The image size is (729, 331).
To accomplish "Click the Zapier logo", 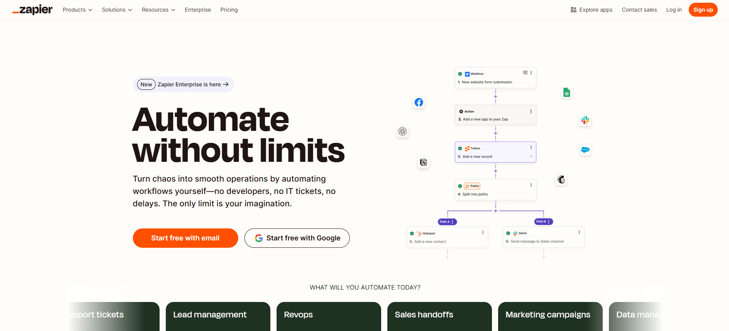I will coord(33,10).
